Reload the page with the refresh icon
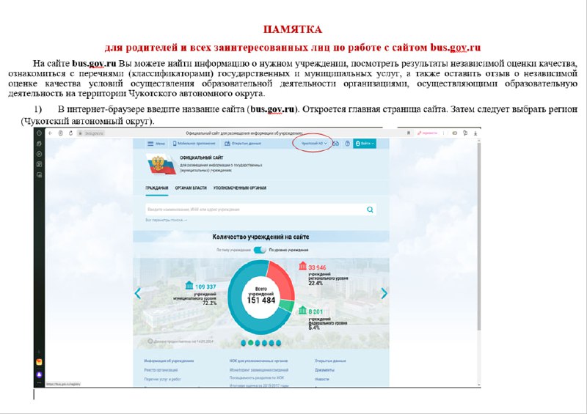 click(x=70, y=133)
